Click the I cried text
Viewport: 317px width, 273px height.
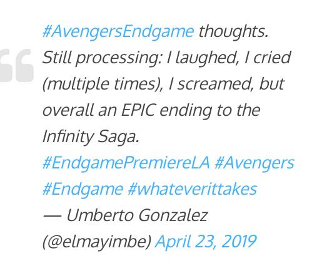pyautogui.click(x=268, y=58)
